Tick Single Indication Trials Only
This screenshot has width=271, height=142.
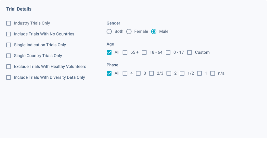pos(8,45)
